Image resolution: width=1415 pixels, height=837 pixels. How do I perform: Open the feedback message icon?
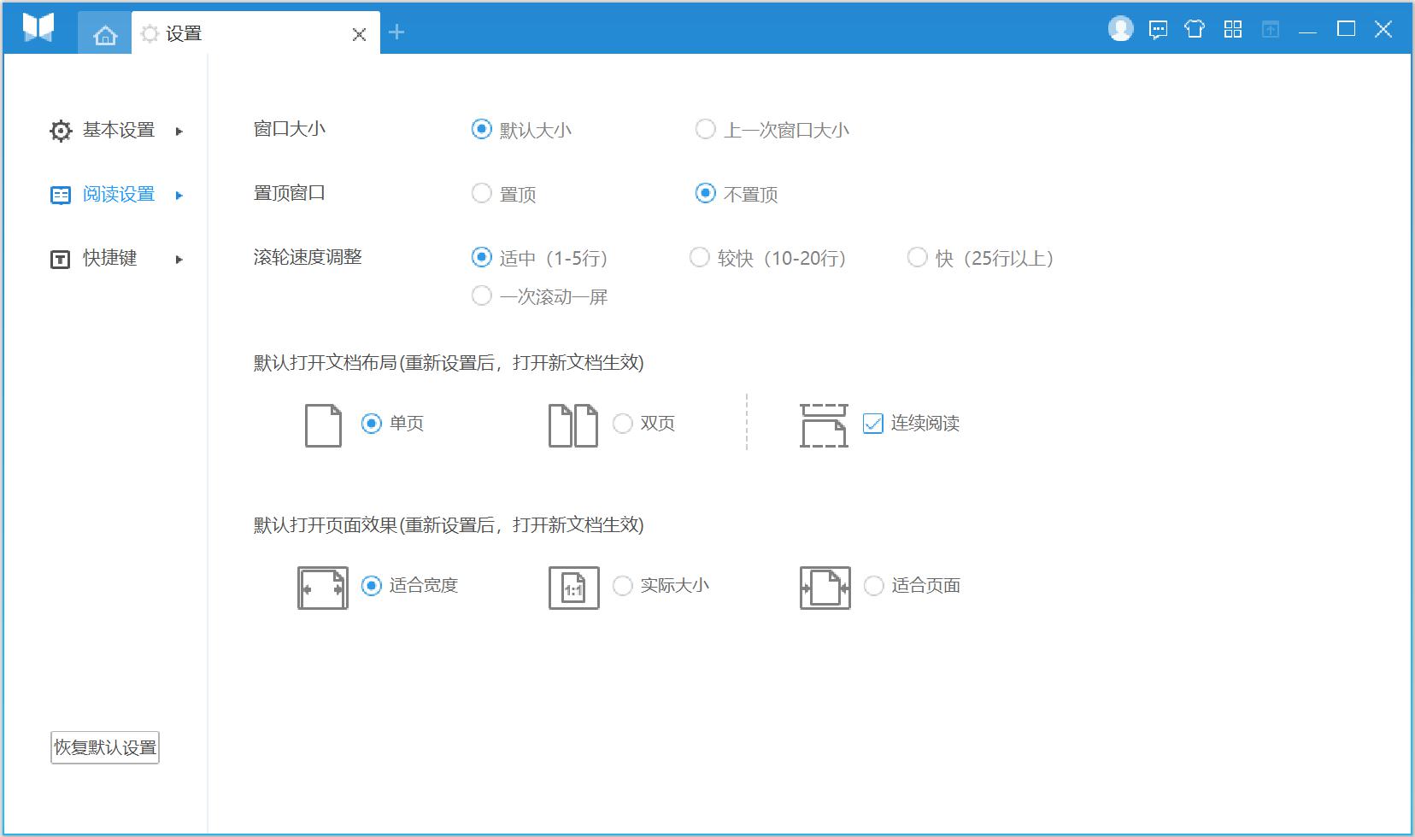click(1157, 28)
